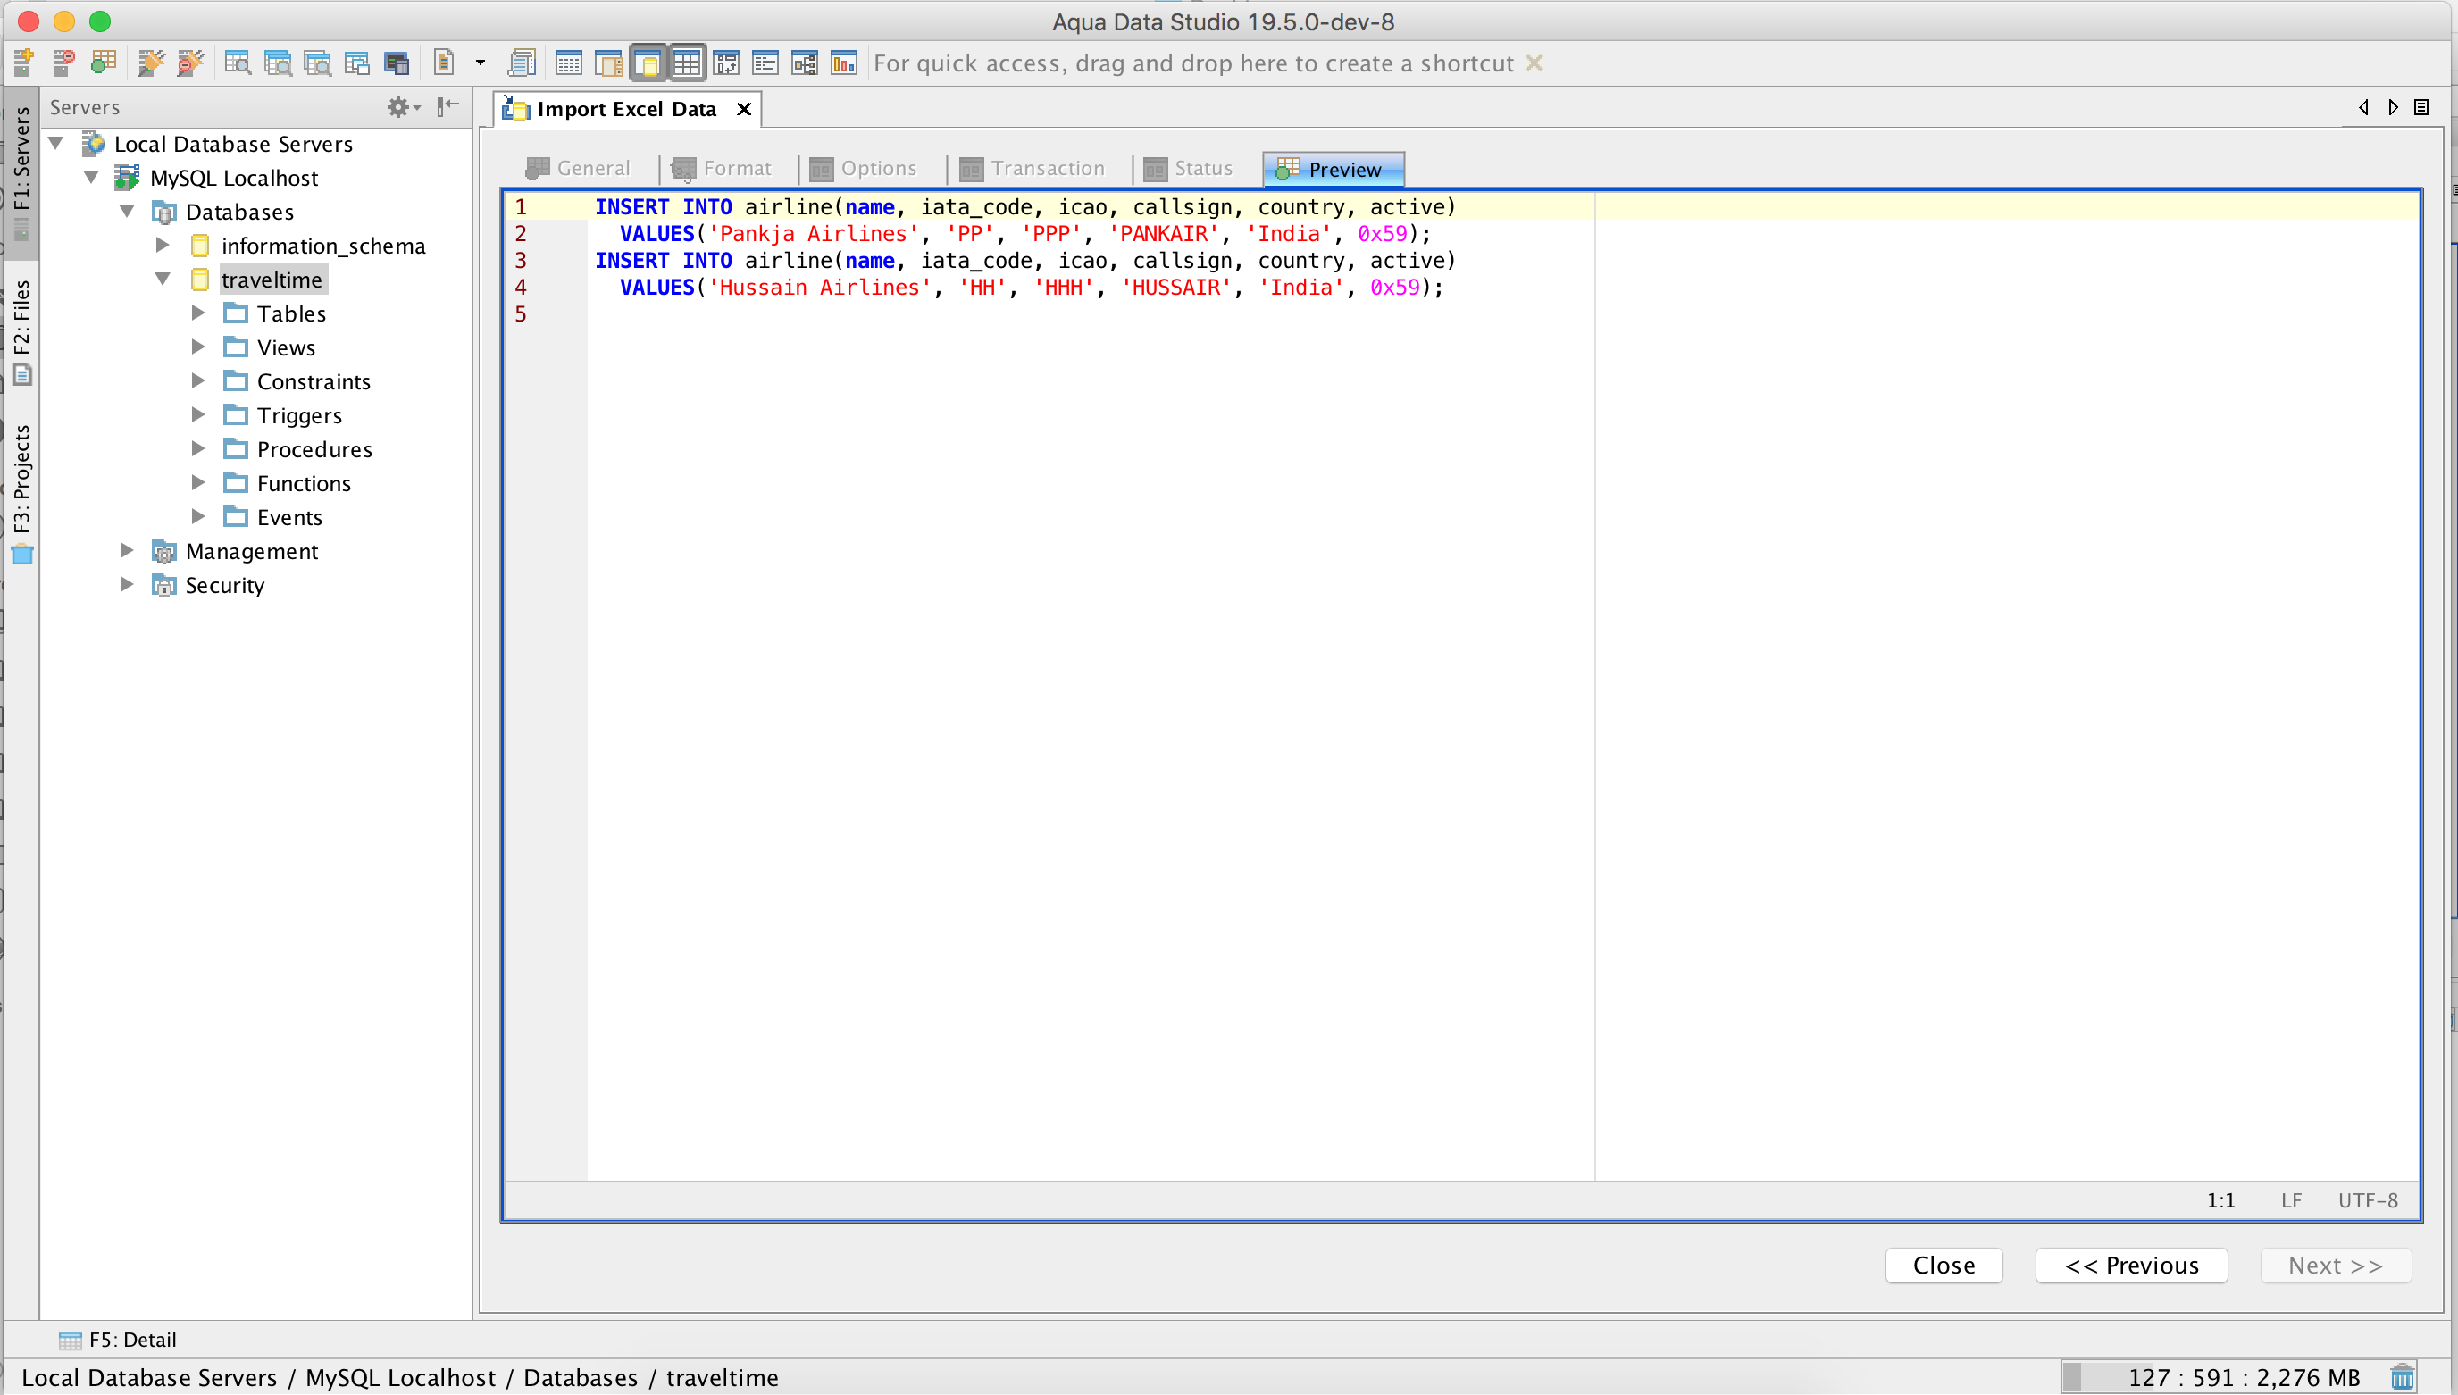The height and width of the screenshot is (1395, 2458).
Task: Expand the Functions folder
Action: pyautogui.click(x=198, y=483)
